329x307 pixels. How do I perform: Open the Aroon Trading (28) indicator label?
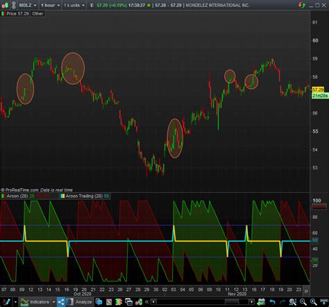[x=85, y=196]
